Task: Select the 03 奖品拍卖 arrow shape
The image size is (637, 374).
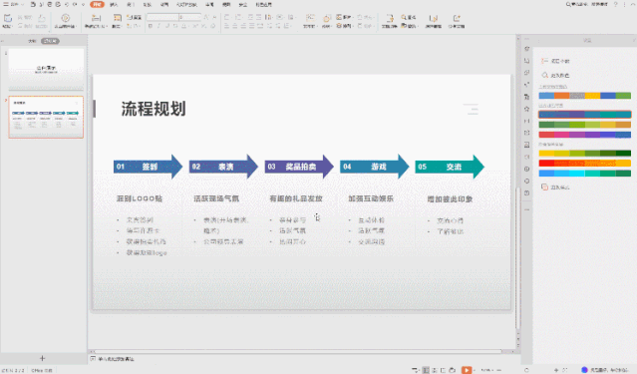Action: (299, 167)
